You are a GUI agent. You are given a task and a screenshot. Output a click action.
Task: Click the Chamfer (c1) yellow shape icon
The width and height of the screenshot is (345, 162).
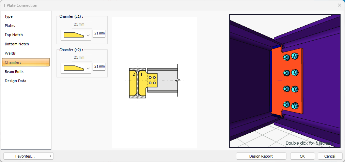(74, 35)
